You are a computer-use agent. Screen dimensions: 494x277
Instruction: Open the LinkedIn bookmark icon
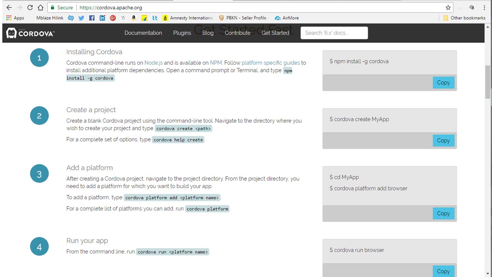click(x=102, y=18)
